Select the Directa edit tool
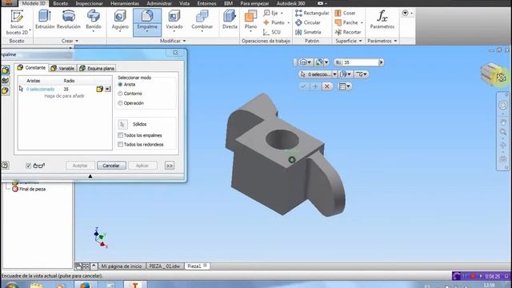This screenshot has width=512, height=288. click(x=230, y=20)
